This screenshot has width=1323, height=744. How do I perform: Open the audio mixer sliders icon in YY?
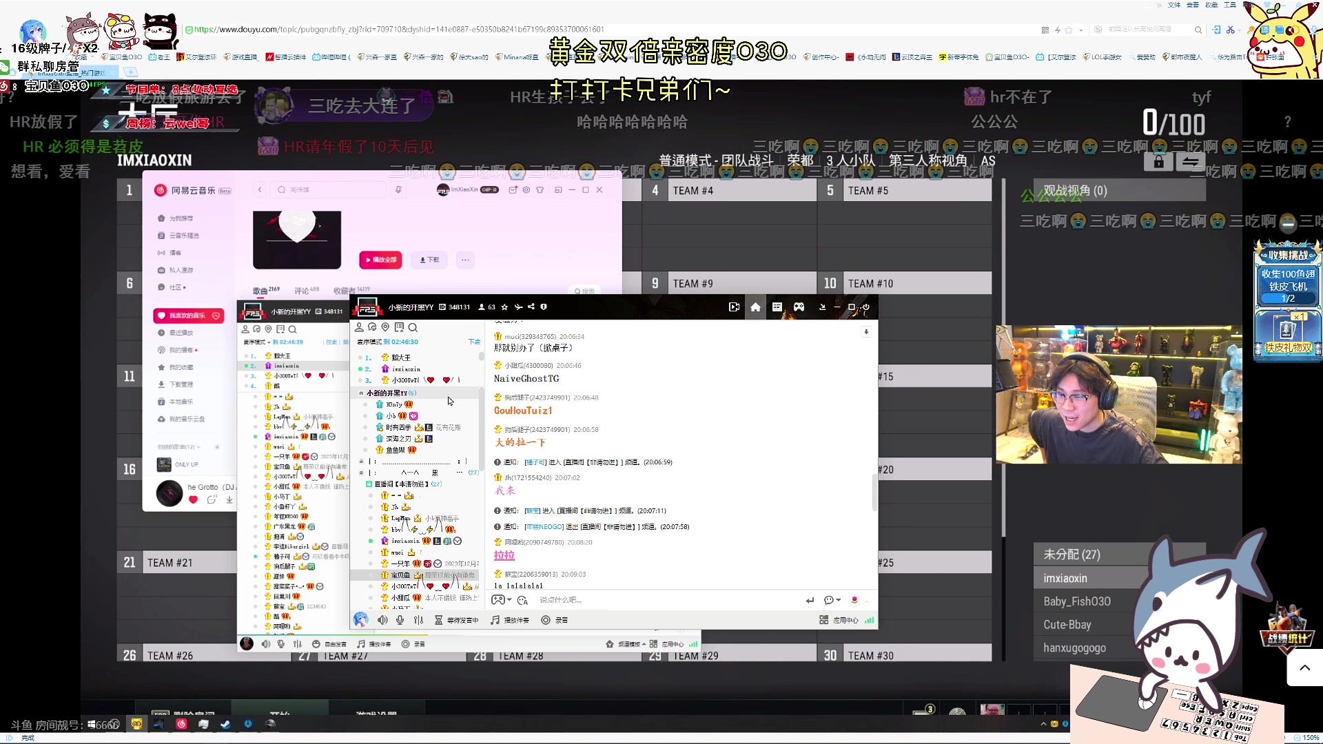(x=418, y=620)
